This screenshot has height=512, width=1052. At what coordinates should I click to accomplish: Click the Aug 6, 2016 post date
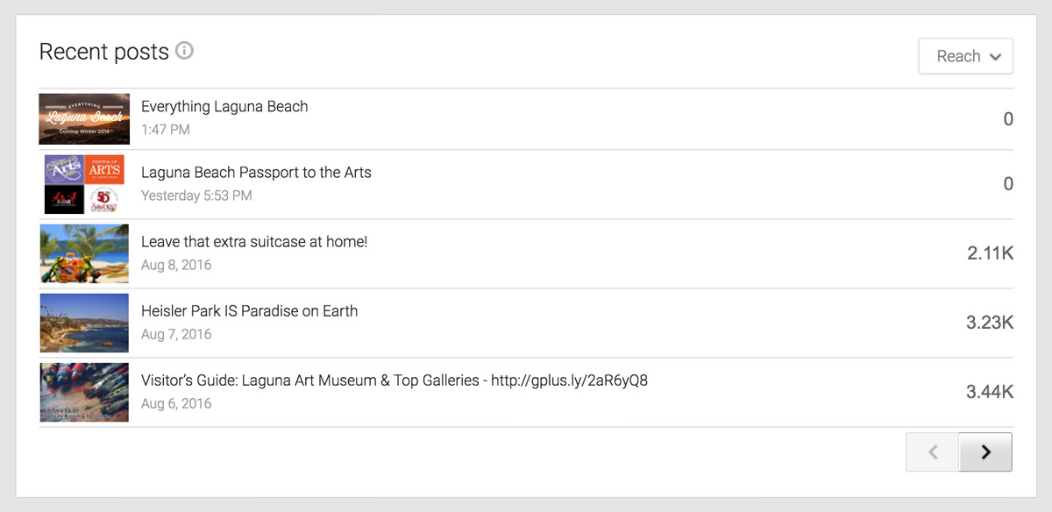176,404
